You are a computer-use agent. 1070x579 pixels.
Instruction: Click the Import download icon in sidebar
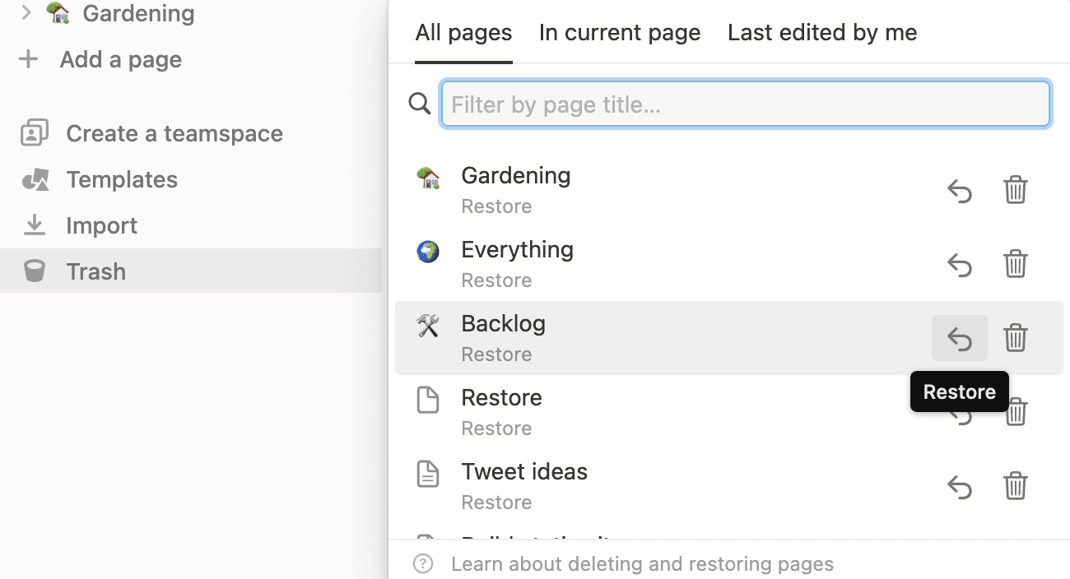point(34,225)
